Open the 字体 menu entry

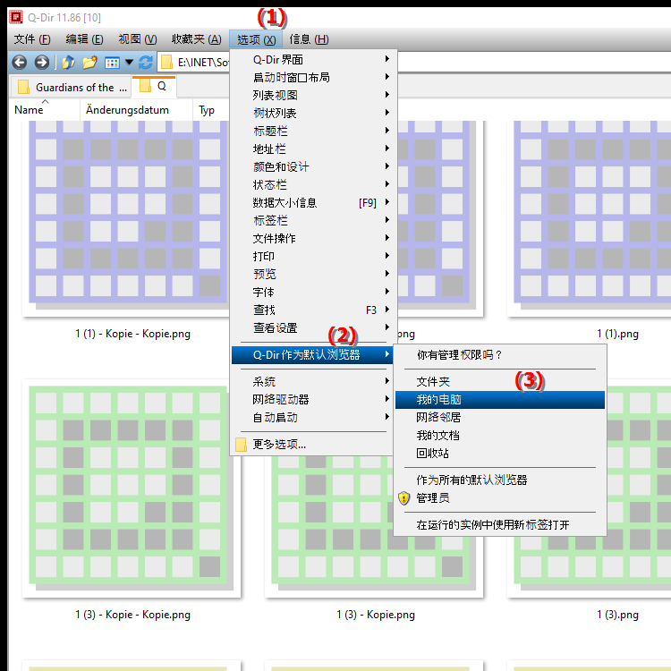[x=313, y=293]
